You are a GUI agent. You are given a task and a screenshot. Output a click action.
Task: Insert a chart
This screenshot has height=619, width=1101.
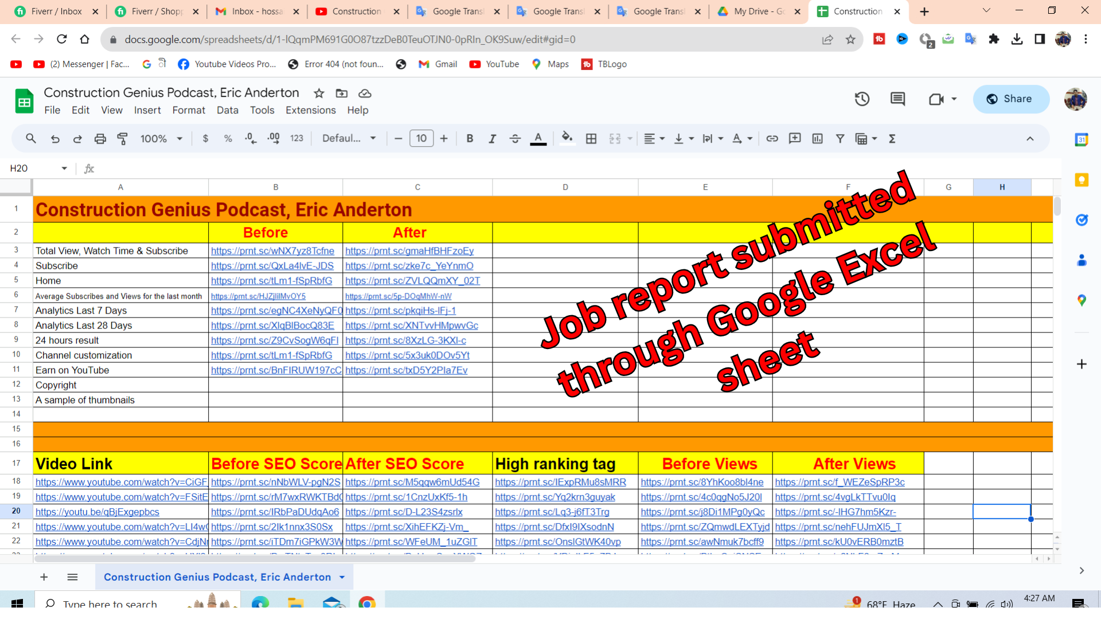point(818,139)
